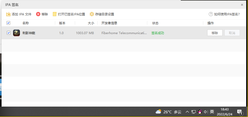Click the 版本 column header

pos(62,23)
